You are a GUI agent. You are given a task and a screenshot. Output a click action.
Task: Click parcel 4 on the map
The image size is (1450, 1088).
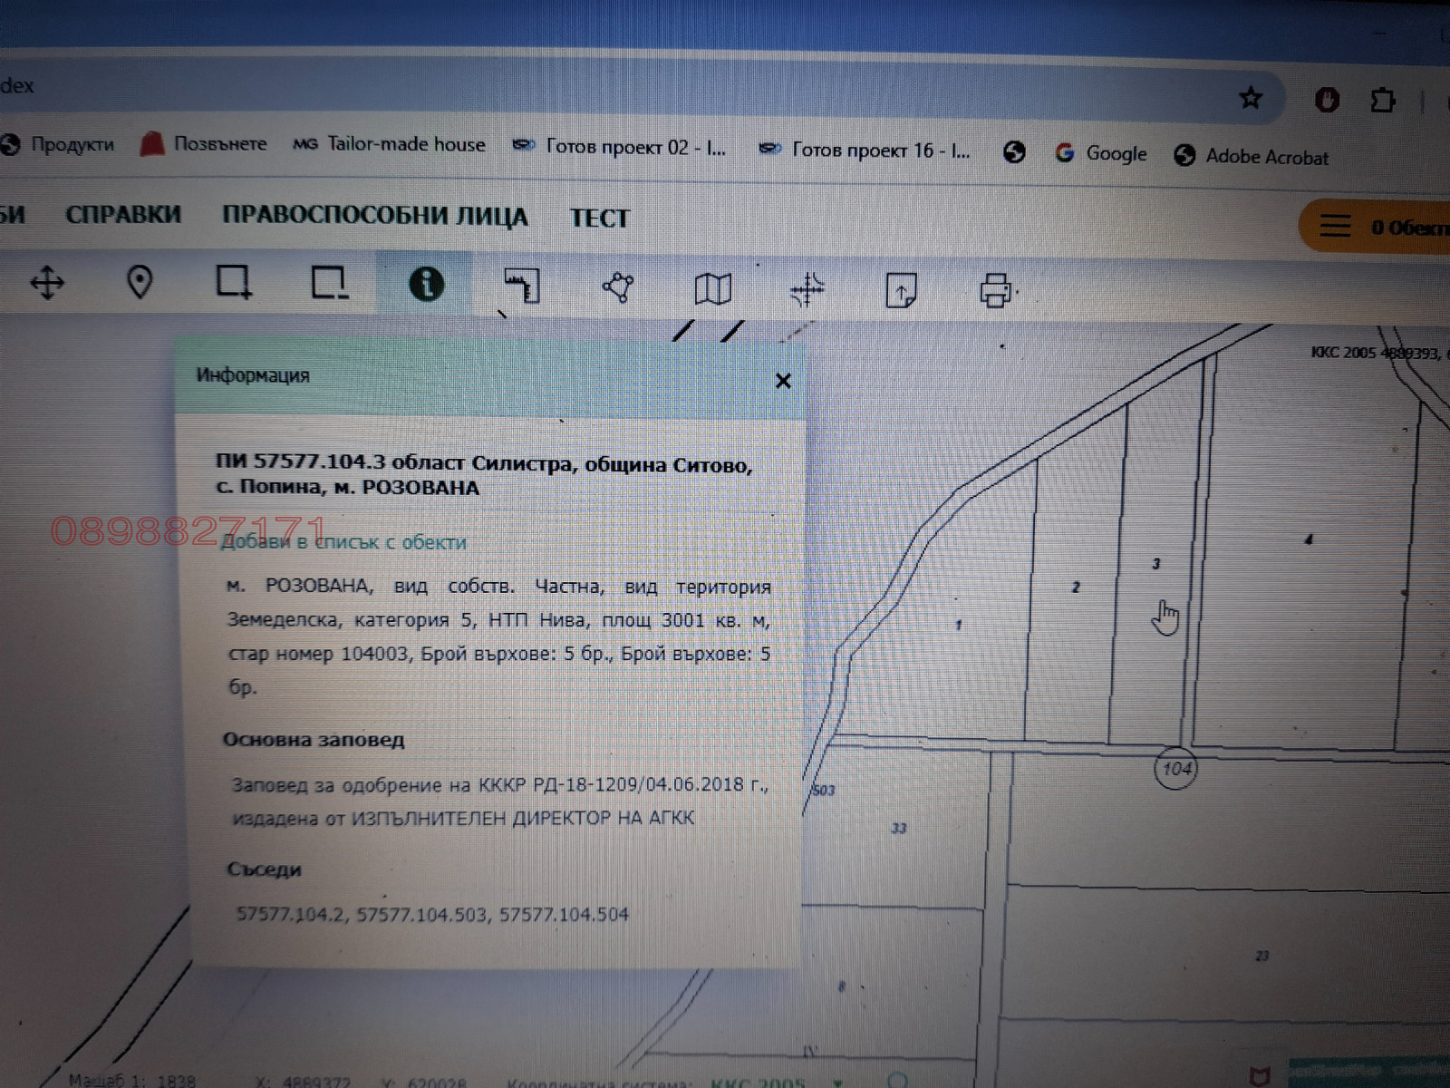(x=1308, y=540)
